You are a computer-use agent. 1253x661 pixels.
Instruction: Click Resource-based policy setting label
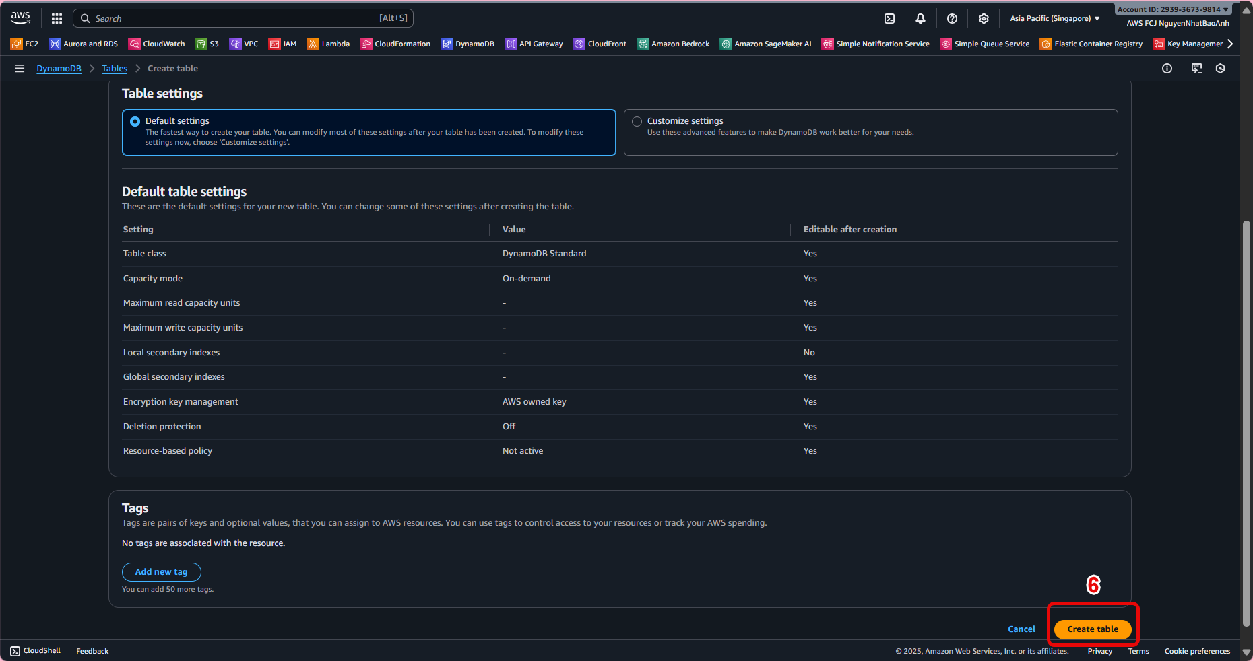(x=168, y=451)
